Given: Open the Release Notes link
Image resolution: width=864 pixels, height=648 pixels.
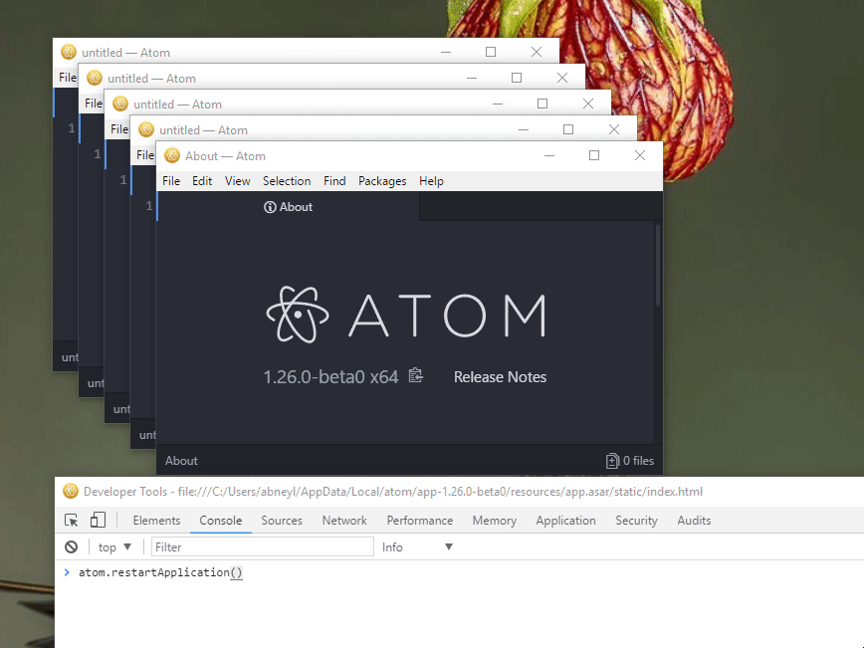Looking at the screenshot, I should pyautogui.click(x=500, y=377).
